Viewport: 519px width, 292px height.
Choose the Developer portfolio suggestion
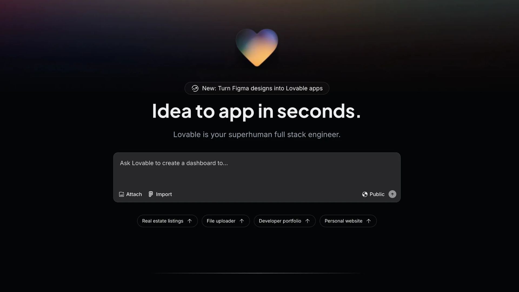pyautogui.click(x=285, y=221)
